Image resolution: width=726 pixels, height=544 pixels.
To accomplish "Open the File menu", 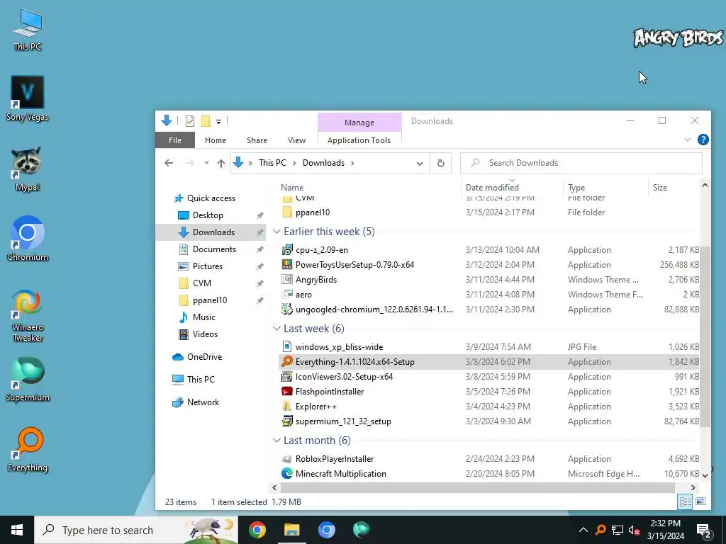I will (x=175, y=140).
